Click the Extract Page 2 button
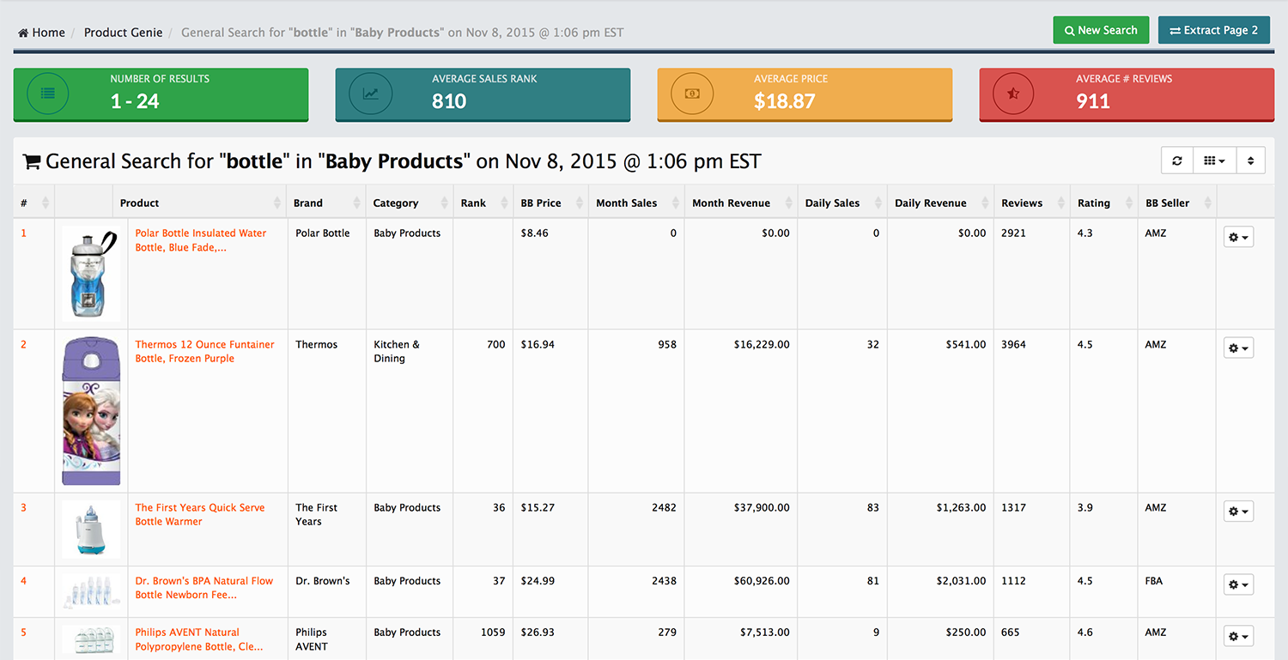Image resolution: width=1288 pixels, height=660 pixels. coord(1214,30)
